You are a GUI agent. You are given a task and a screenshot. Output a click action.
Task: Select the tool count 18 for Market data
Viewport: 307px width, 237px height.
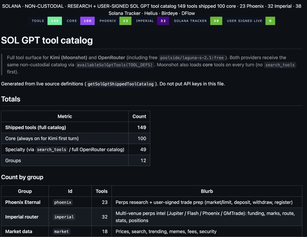click(x=105, y=232)
